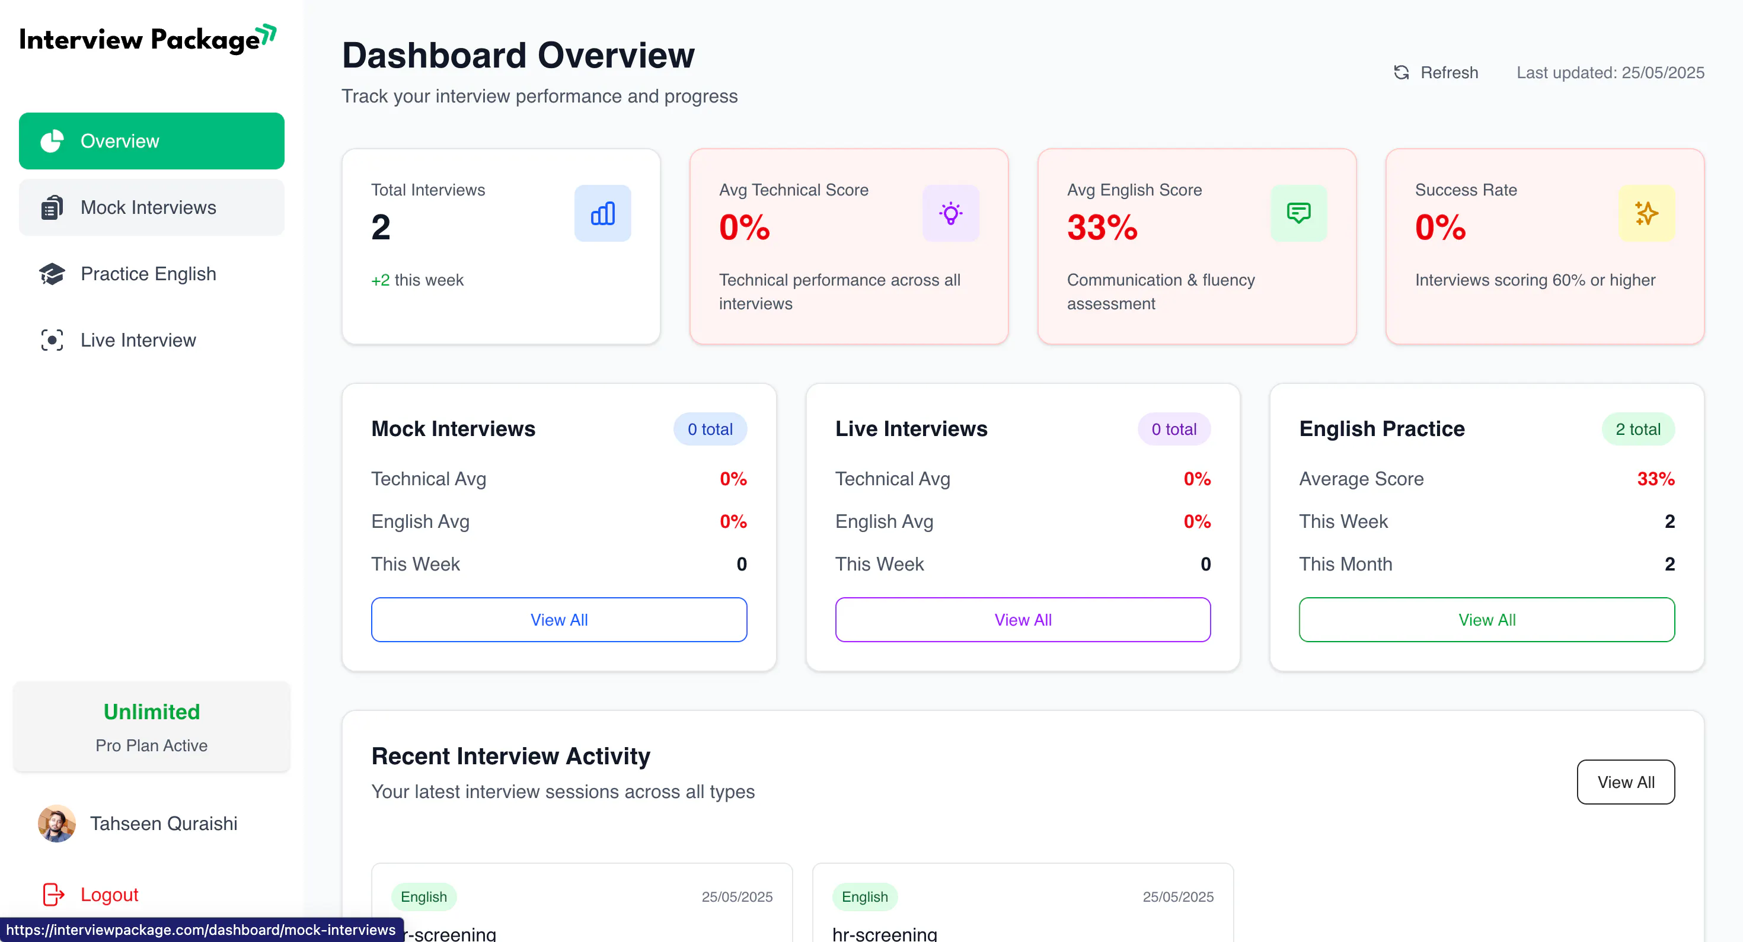
Task: Click the Success Rate sparkle icon
Action: [x=1646, y=213]
